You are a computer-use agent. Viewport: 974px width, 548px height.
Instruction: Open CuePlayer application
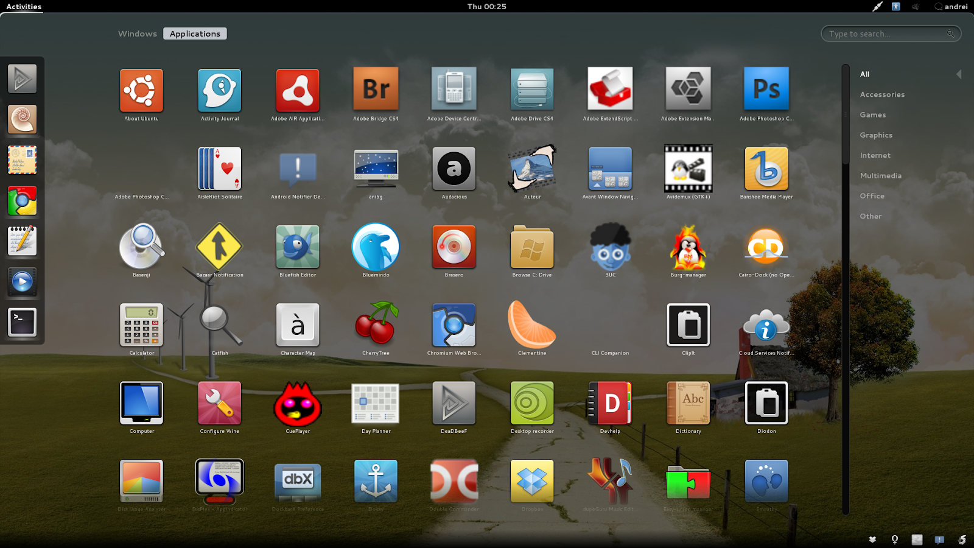[298, 403]
